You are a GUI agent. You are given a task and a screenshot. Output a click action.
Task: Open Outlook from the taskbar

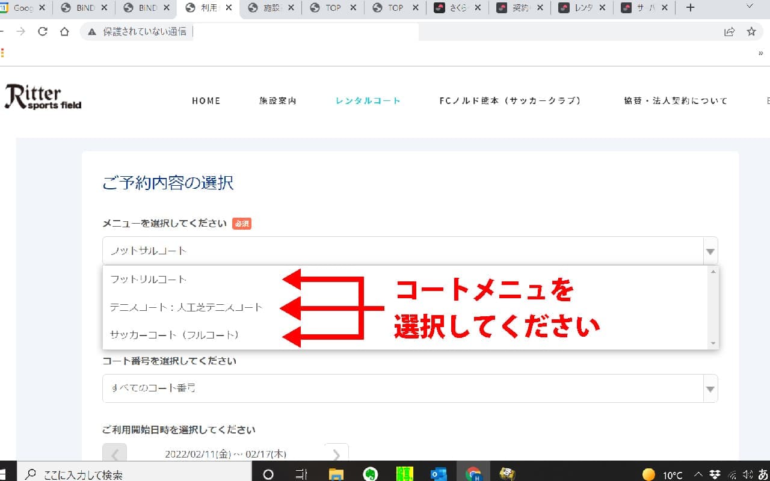[x=439, y=474]
